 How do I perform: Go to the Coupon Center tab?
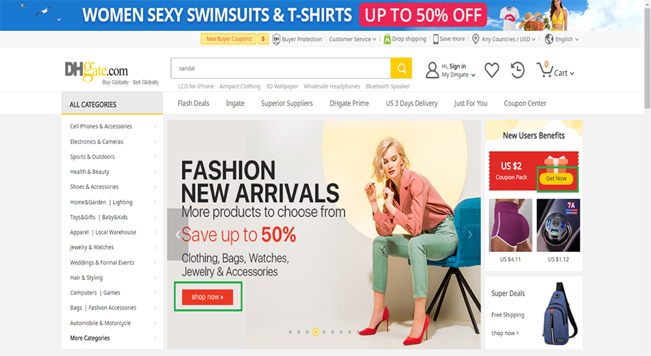525,103
